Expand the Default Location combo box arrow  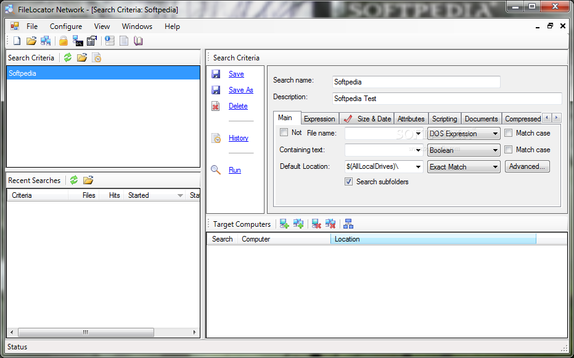(419, 167)
